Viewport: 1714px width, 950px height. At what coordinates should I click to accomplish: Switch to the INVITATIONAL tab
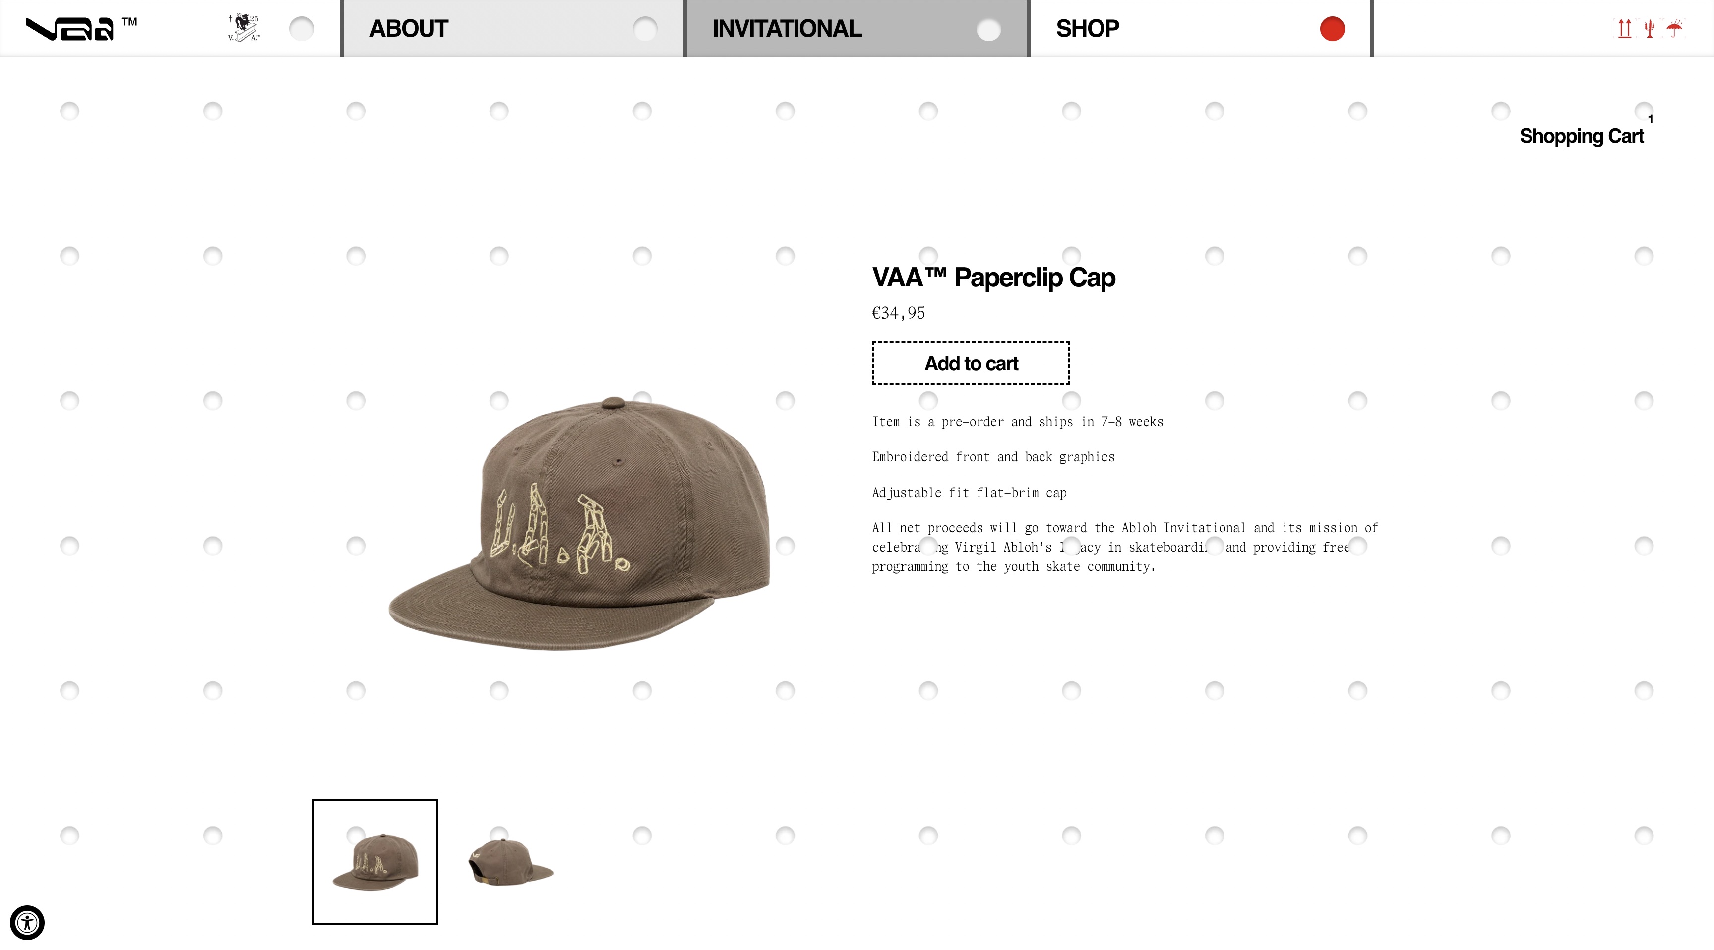pyautogui.click(x=787, y=29)
